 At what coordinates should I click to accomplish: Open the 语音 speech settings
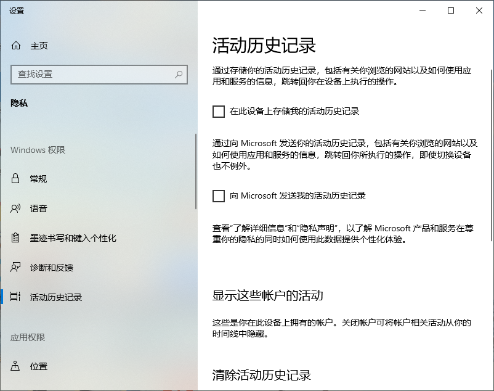pos(15,208)
